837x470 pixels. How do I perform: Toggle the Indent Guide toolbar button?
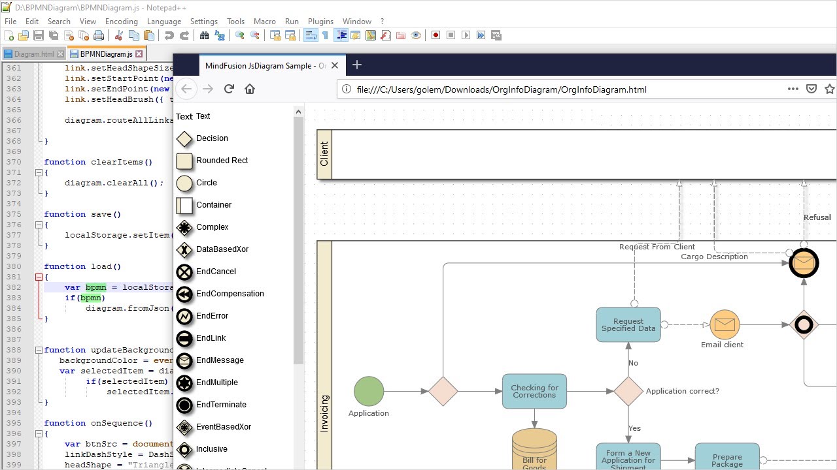pyautogui.click(x=341, y=35)
